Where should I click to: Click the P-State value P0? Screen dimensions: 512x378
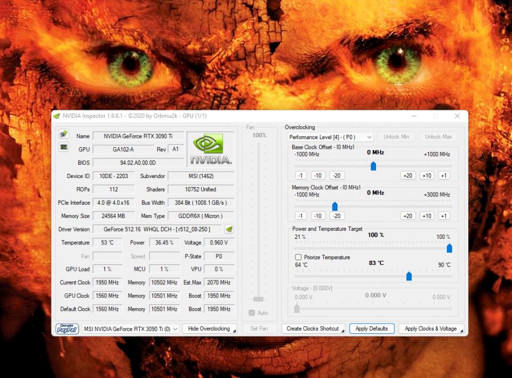(x=219, y=256)
